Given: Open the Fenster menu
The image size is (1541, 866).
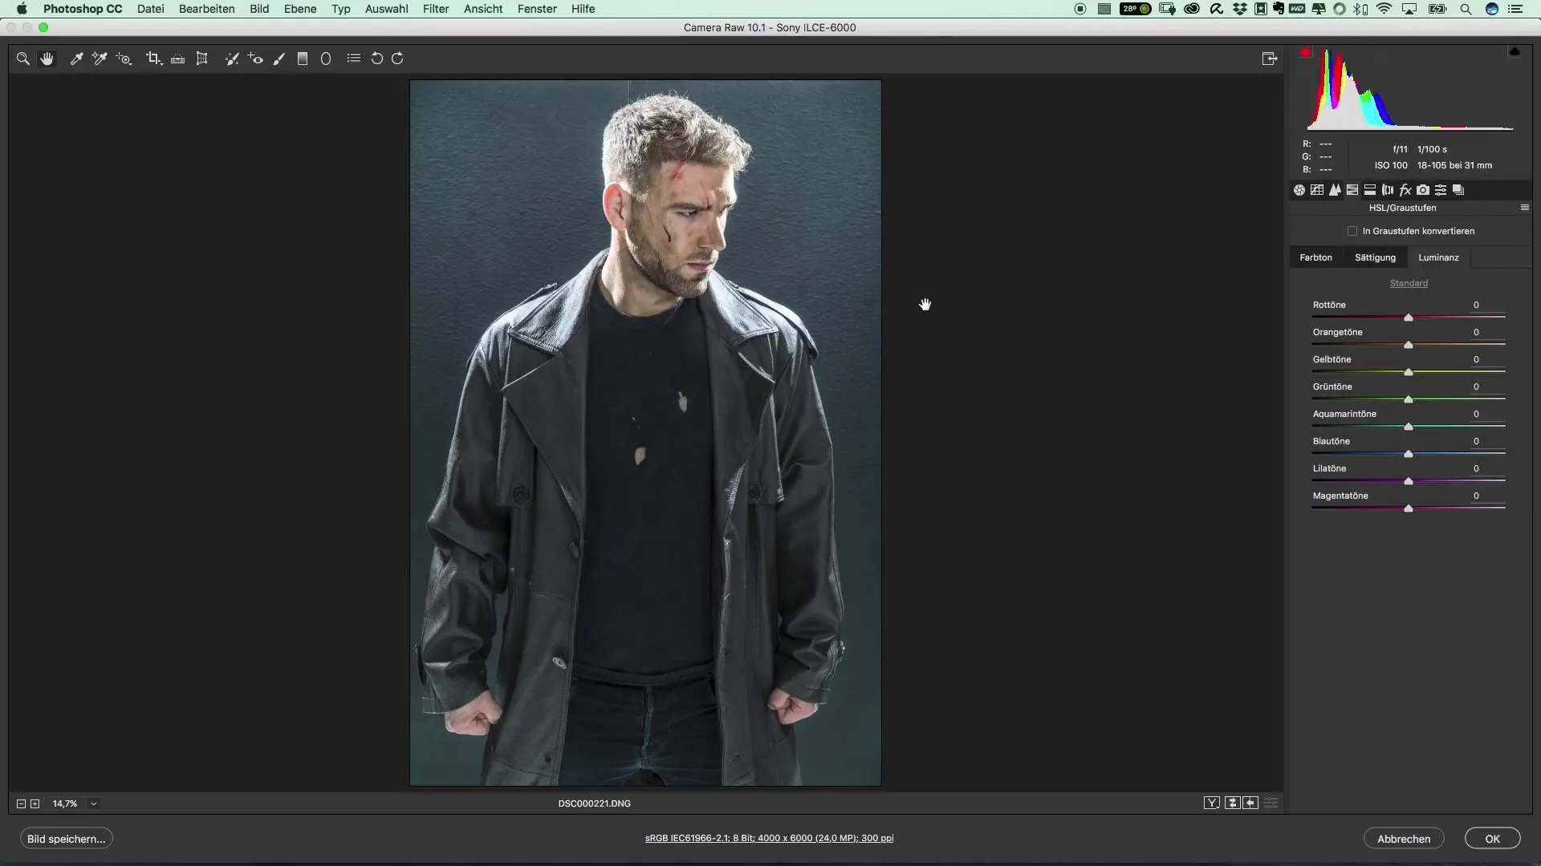Looking at the screenshot, I should point(537,9).
